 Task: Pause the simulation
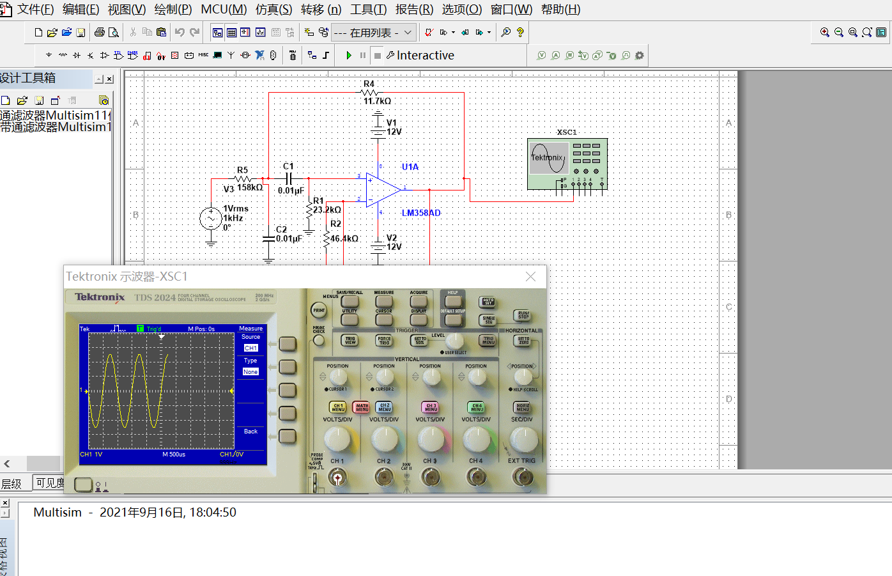pos(363,56)
